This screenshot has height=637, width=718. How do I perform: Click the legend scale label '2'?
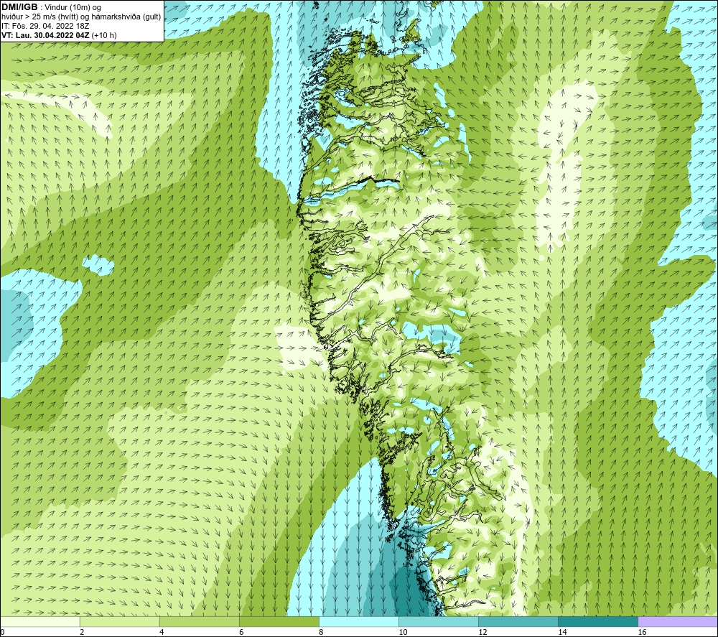(82, 632)
